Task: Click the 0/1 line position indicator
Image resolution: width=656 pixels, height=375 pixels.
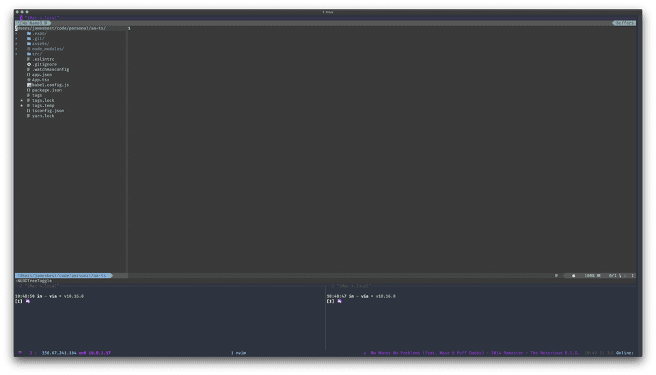Action: click(612, 275)
